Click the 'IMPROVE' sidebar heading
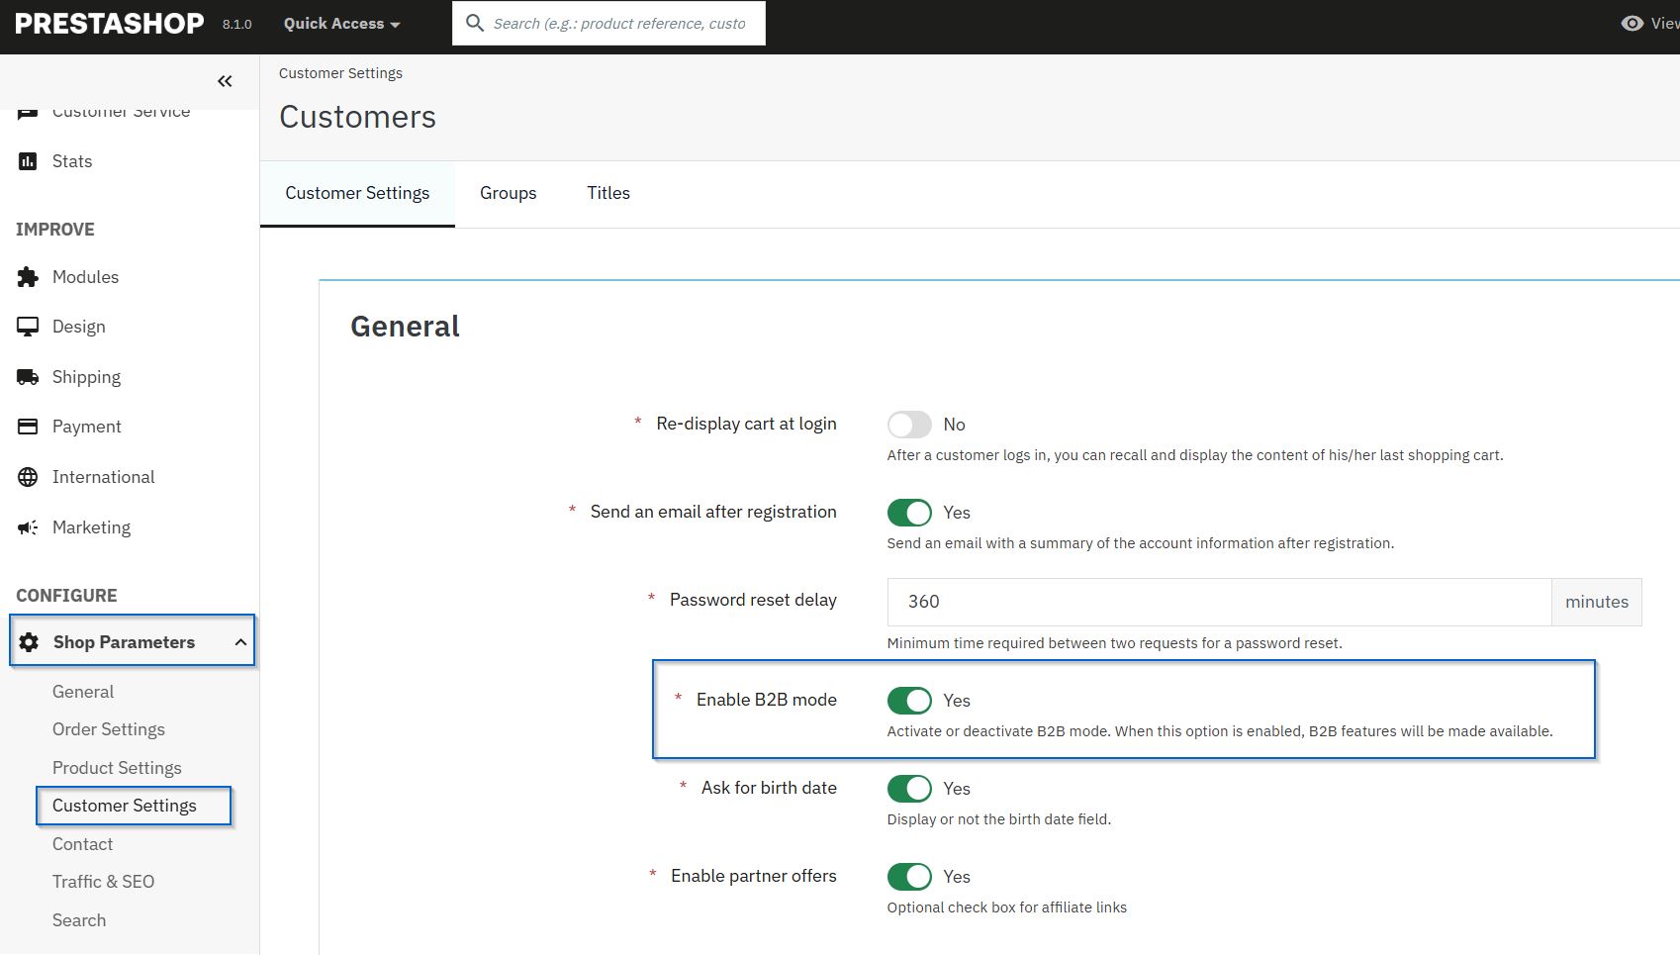 [55, 230]
